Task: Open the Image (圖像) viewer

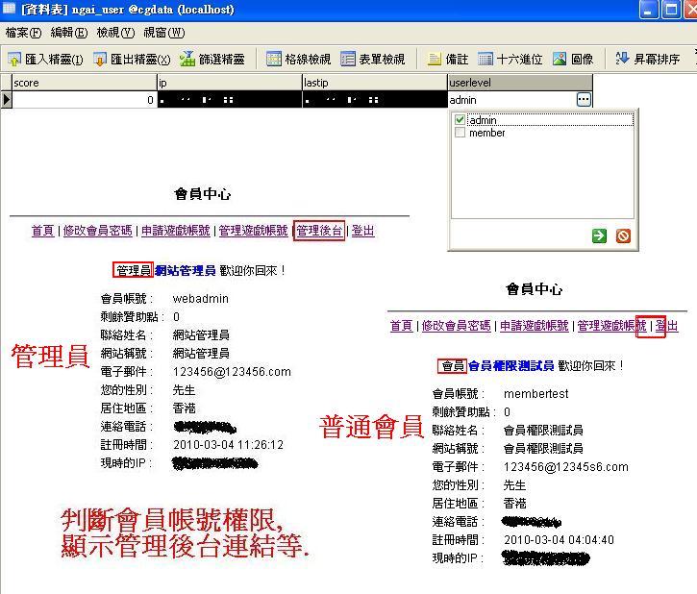Action: pyautogui.click(x=573, y=59)
